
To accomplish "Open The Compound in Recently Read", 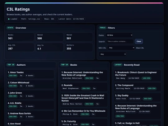I will click(138, 87).
